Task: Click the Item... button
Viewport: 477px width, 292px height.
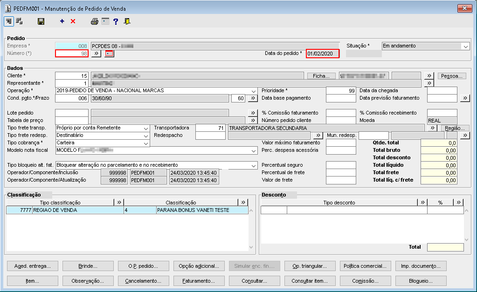Action: pyautogui.click(x=32, y=281)
